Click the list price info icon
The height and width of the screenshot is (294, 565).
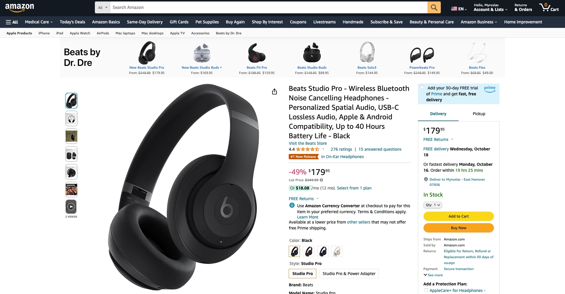pos(321,180)
